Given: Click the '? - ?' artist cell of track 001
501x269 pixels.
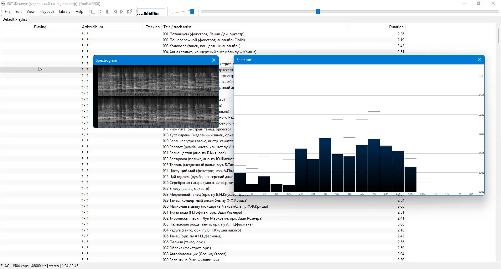Looking at the screenshot, I should tap(85, 34).
